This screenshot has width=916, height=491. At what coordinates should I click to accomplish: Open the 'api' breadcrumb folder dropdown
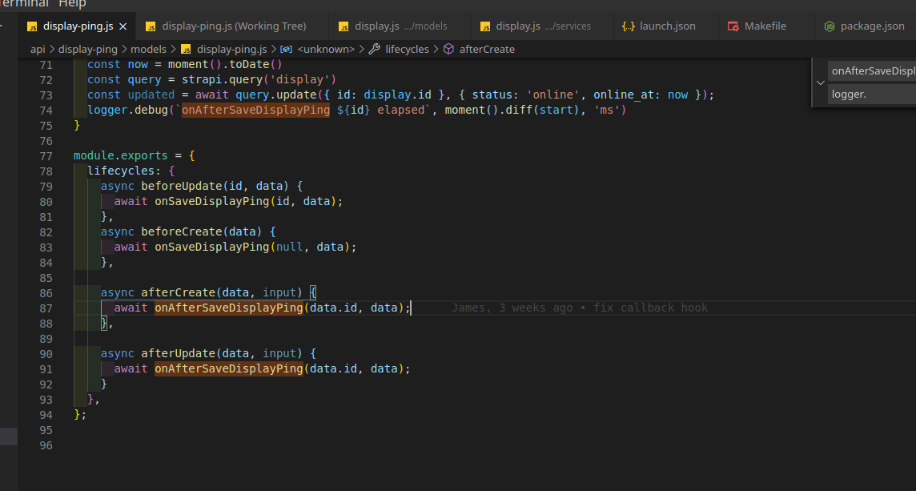coord(38,49)
